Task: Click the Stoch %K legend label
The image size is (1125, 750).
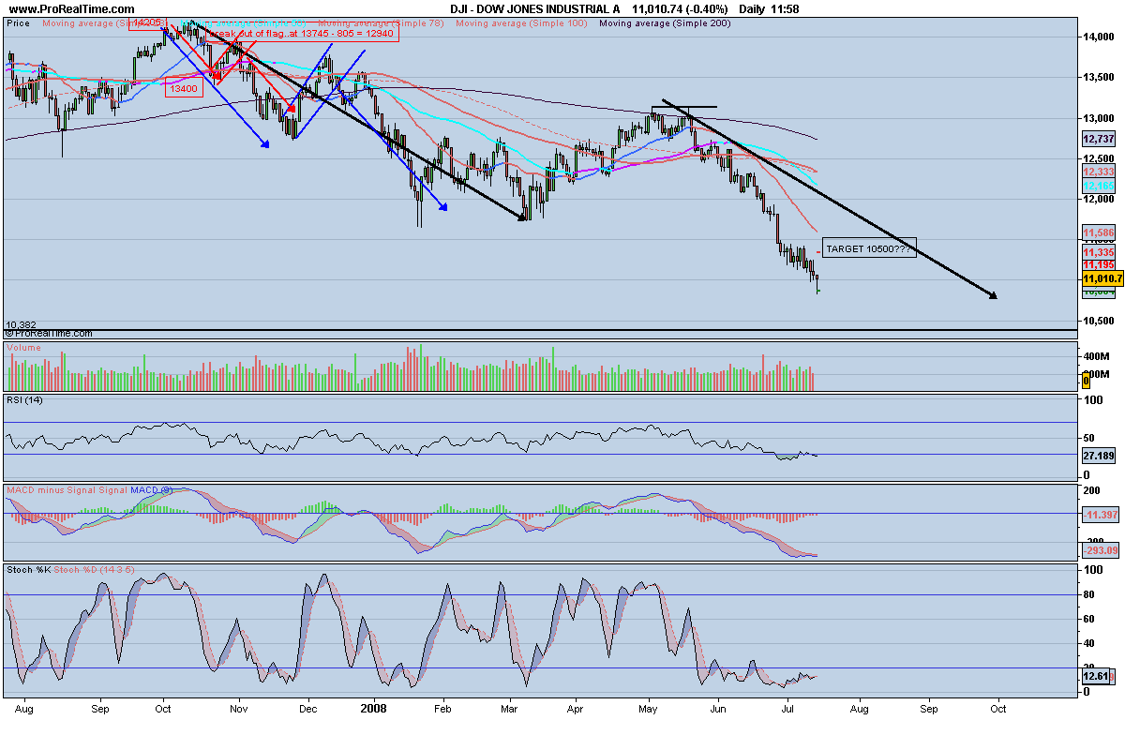Action: (x=28, y=569)
